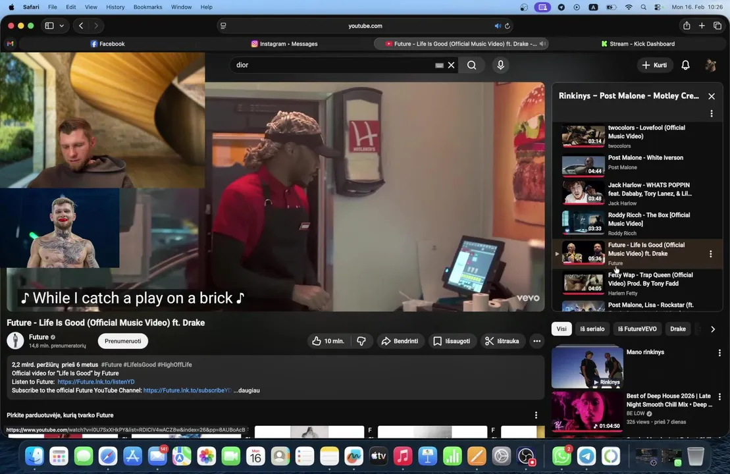Mute audio on the Future YouTube tab
The height and width of the screenshot is (474, 730).
click(542, 43)
